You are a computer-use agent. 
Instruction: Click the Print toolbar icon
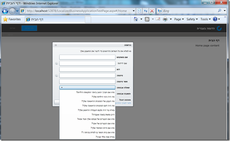[165, 19]
